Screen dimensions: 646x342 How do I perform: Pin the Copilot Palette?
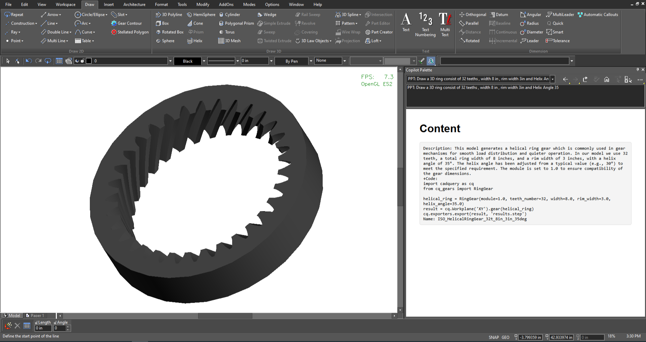[638, 70]
